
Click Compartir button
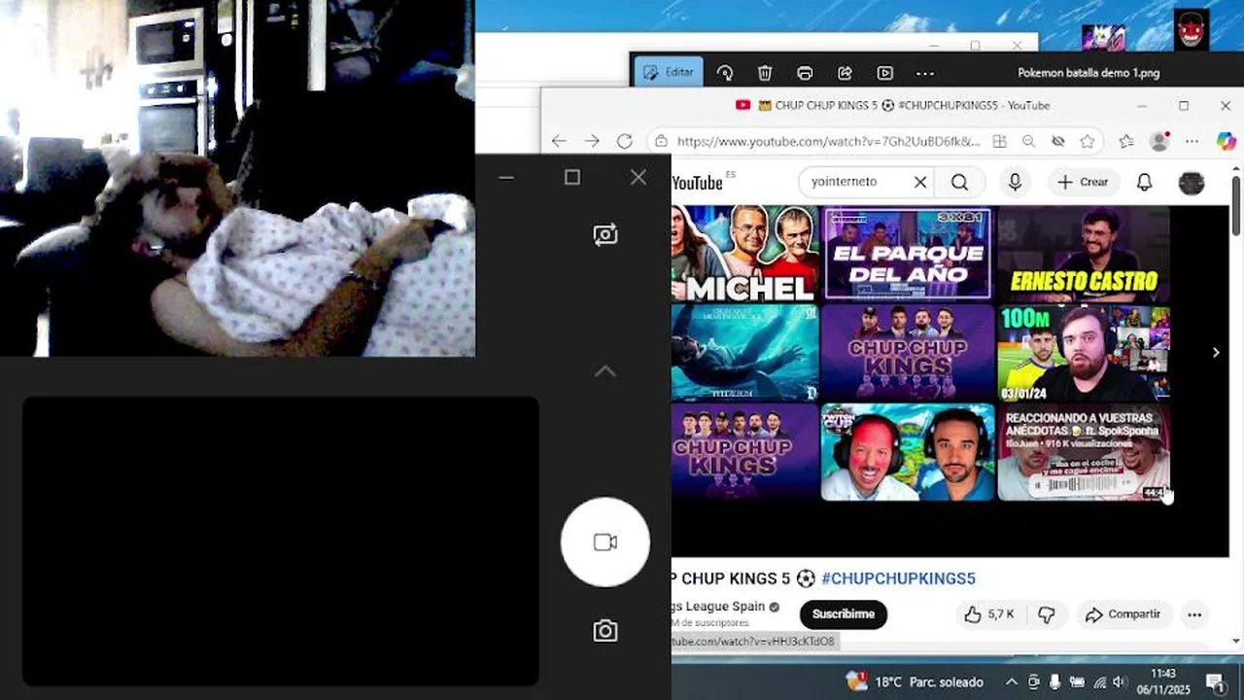tap(1123, 614)
